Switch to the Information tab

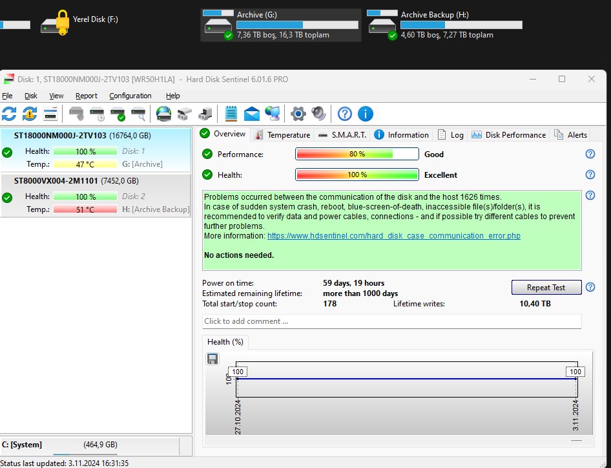[x=401, y=135]
